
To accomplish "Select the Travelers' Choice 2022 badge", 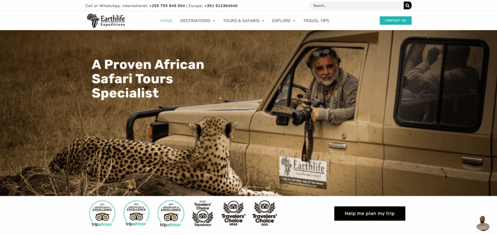I will [x=233, y=213].
